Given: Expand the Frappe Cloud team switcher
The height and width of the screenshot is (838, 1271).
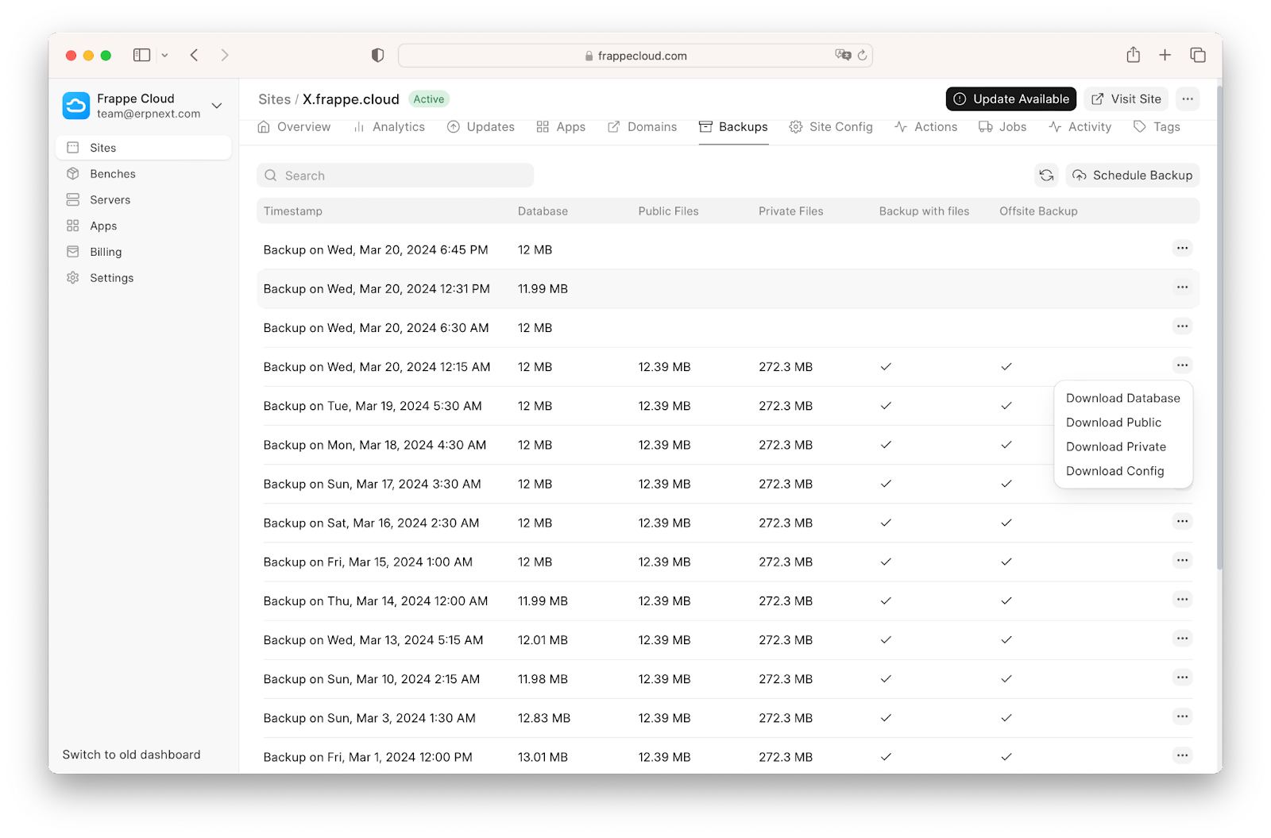Looking at the screenshot, I should pos(216,106).
